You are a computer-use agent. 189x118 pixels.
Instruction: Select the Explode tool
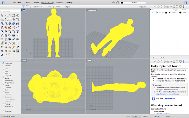10,27
